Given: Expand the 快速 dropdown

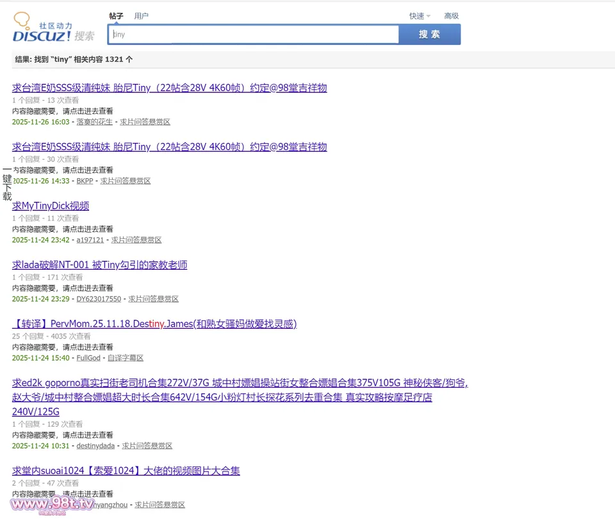Looking at the screenshot, I should point(420,16).
